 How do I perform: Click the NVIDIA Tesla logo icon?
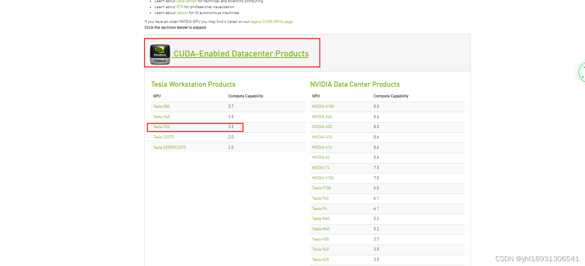point(160,54)
